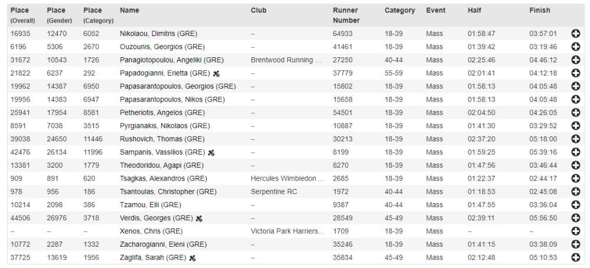Expand details for Tsagkas, Alexandros row

pos(576,178)
